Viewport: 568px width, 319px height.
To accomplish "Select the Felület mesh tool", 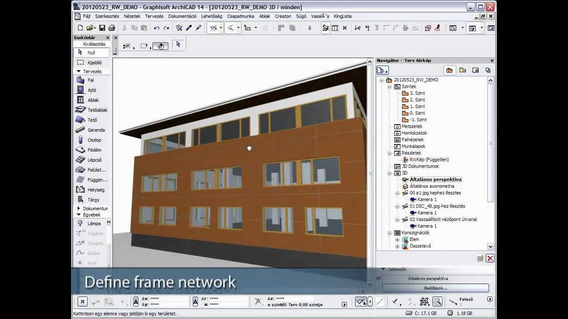I will [x=91, y=170].
